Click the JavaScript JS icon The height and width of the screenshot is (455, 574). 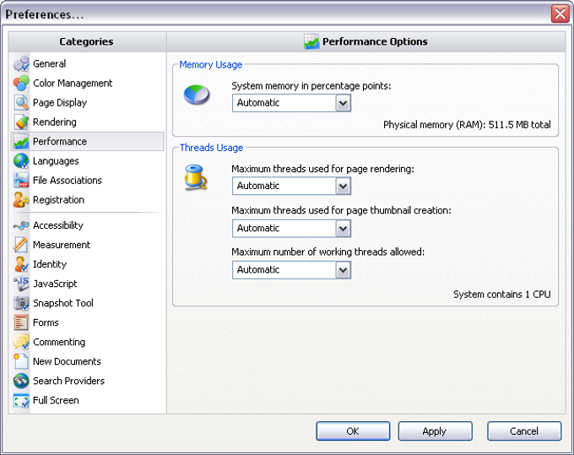[21, 284]
